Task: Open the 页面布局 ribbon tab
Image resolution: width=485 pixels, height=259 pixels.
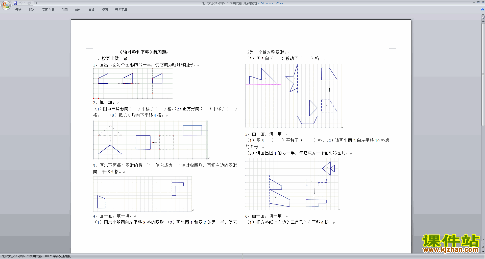Action: click(48, 10)
